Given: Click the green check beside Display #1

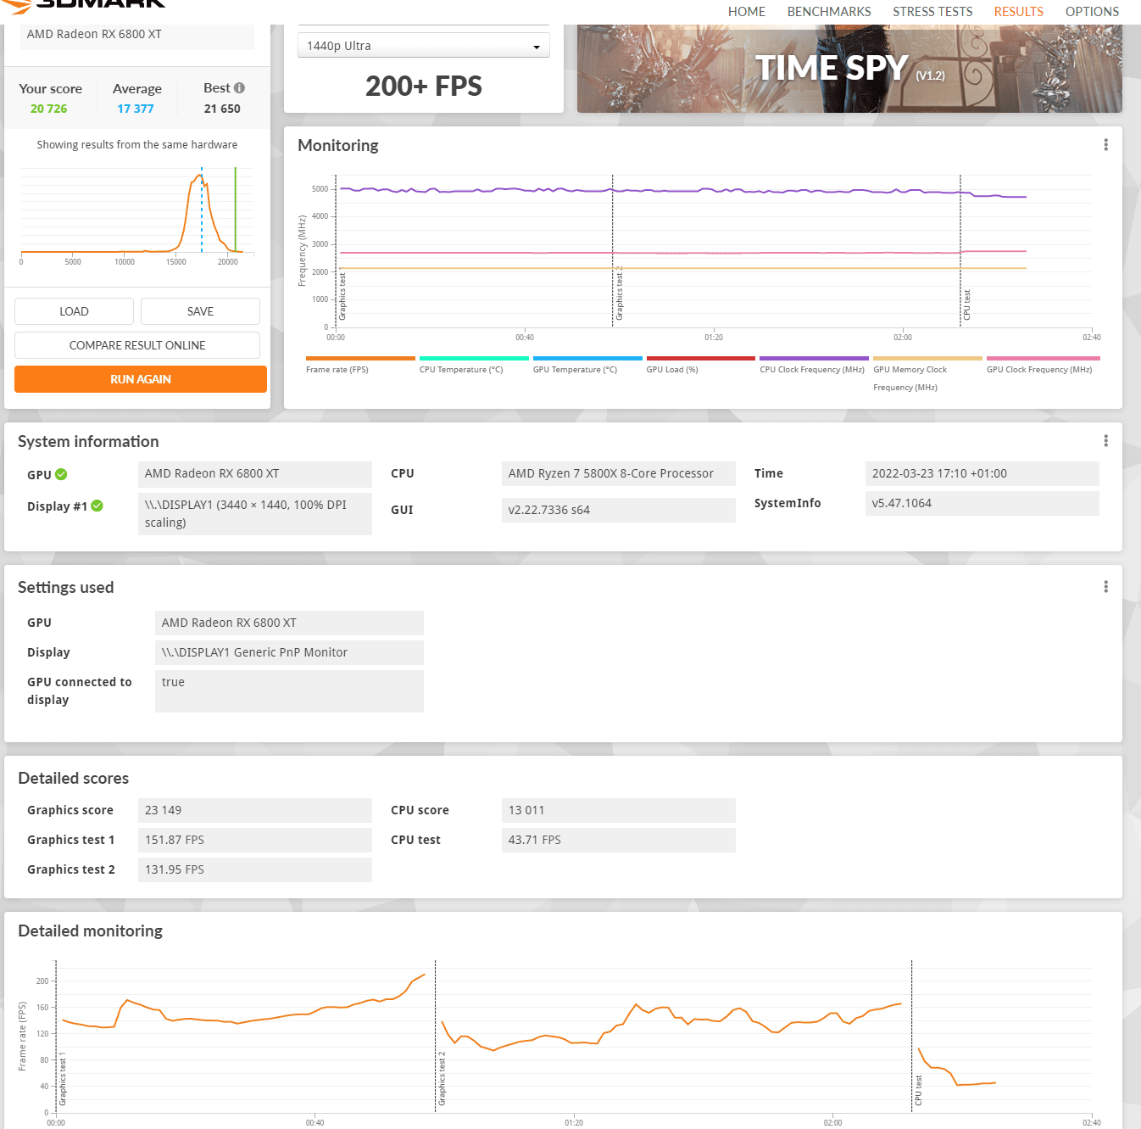Looking at the screenshot, I should point(97,506).
